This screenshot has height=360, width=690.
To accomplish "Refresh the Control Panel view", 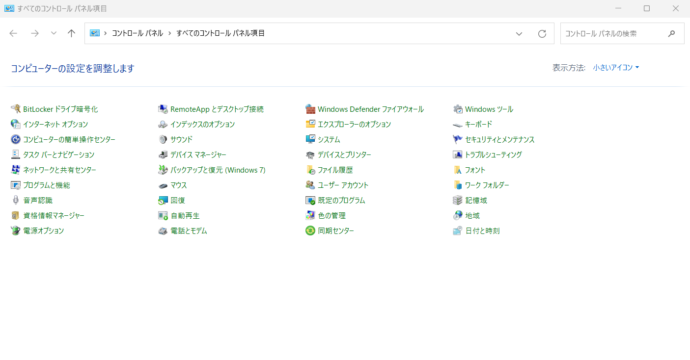I will tap(542, 33).
